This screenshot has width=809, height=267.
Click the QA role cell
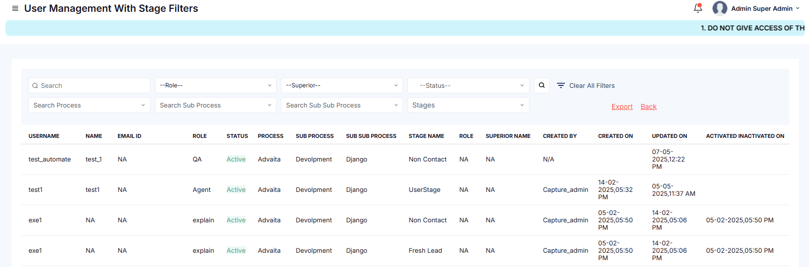tap(197, 160)
